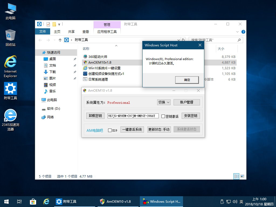Click the 管理 contextual tab

tap(107, 25)
